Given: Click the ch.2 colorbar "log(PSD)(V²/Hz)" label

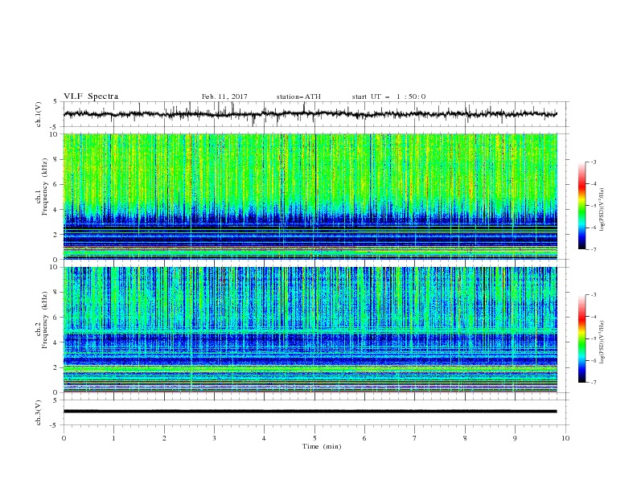Looking at the screenshot, I should pyautogui.click(x=602, y=342).
